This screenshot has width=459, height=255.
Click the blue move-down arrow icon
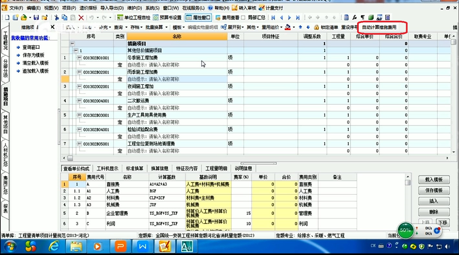tap(308, 27)
